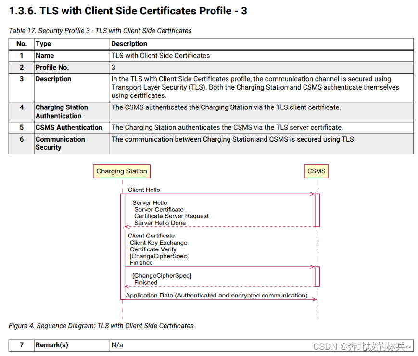Click the paragraph starting "In the TLS with Client Side"

tap(255, 87)
